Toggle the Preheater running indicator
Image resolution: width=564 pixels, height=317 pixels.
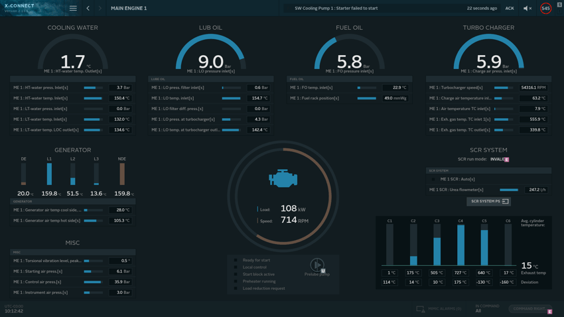tap(236, 281)
